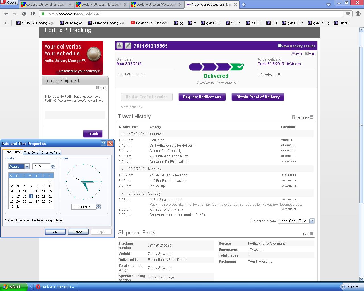364x291 pixels.
Task: Collapse the 8/18/2015 Tuesday history group
Action: pos(123,134)
